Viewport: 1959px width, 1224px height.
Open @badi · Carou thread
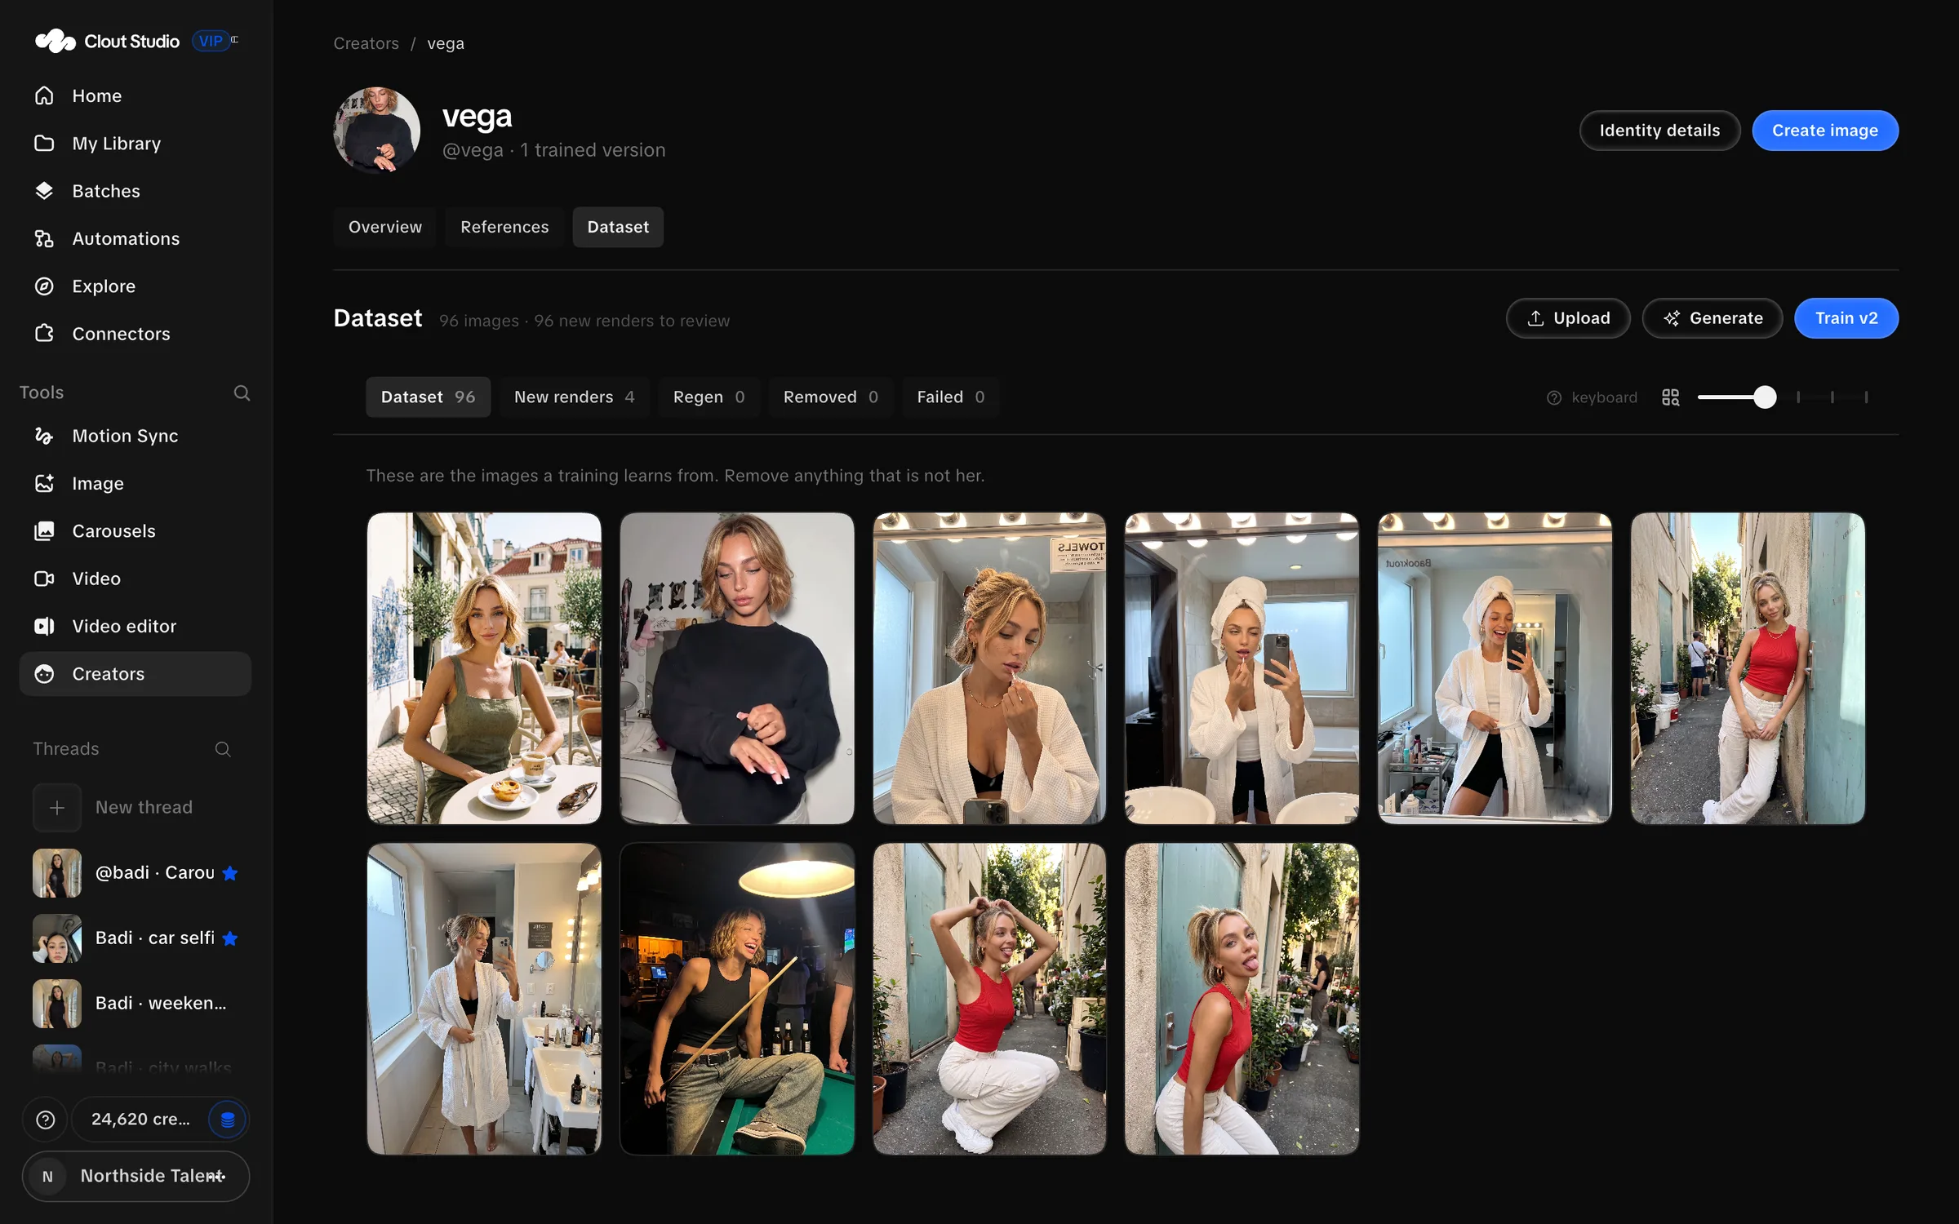coord(135,873)
